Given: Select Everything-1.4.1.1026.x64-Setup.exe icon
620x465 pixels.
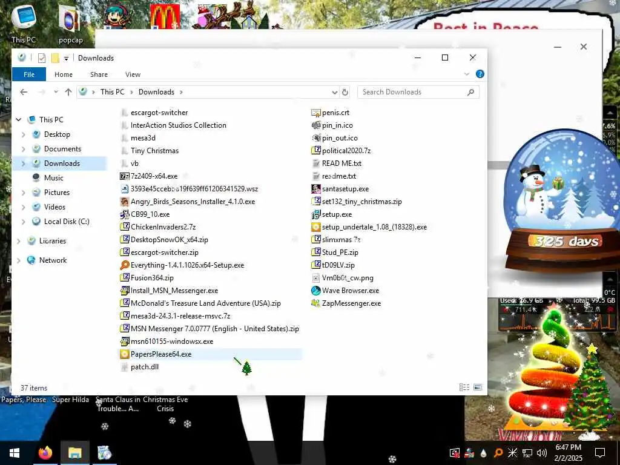Looking at the screenshot, I should click(125, 265).
